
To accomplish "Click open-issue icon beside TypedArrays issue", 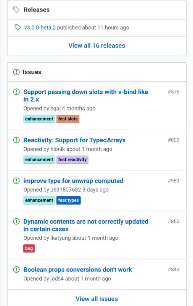I will point(16,140).
